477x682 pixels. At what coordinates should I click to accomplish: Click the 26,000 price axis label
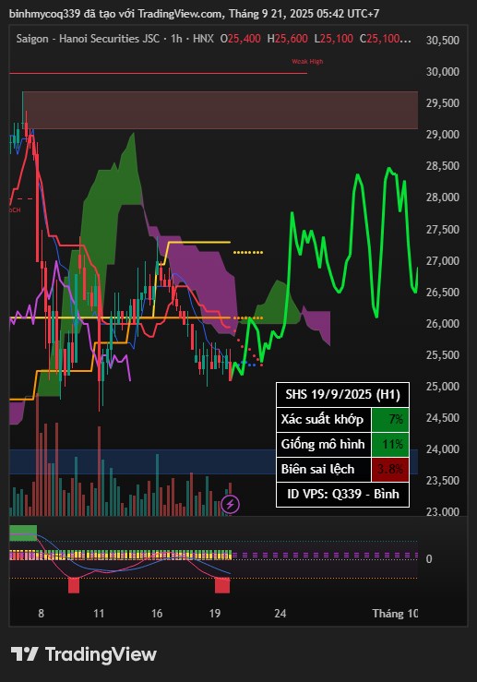[442, 324]
